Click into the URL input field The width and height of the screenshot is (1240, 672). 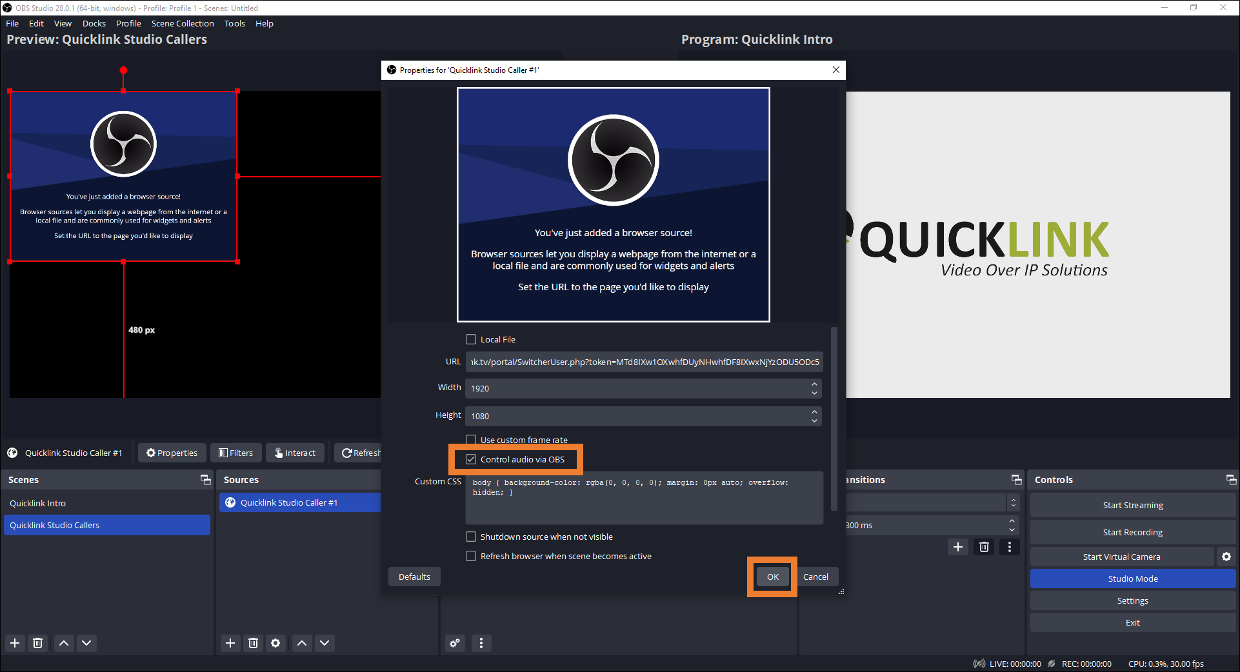(x=644, y=362)
